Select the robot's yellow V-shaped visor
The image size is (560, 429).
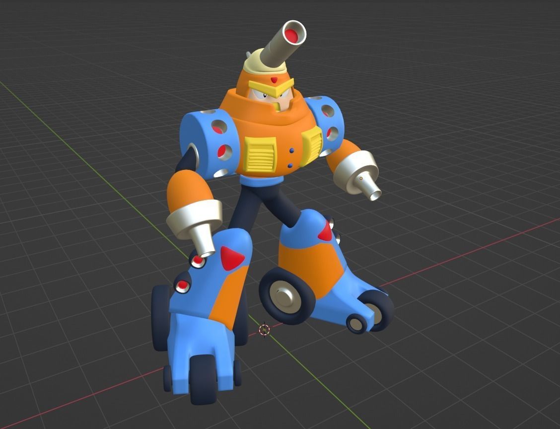(x=272, y=88)
